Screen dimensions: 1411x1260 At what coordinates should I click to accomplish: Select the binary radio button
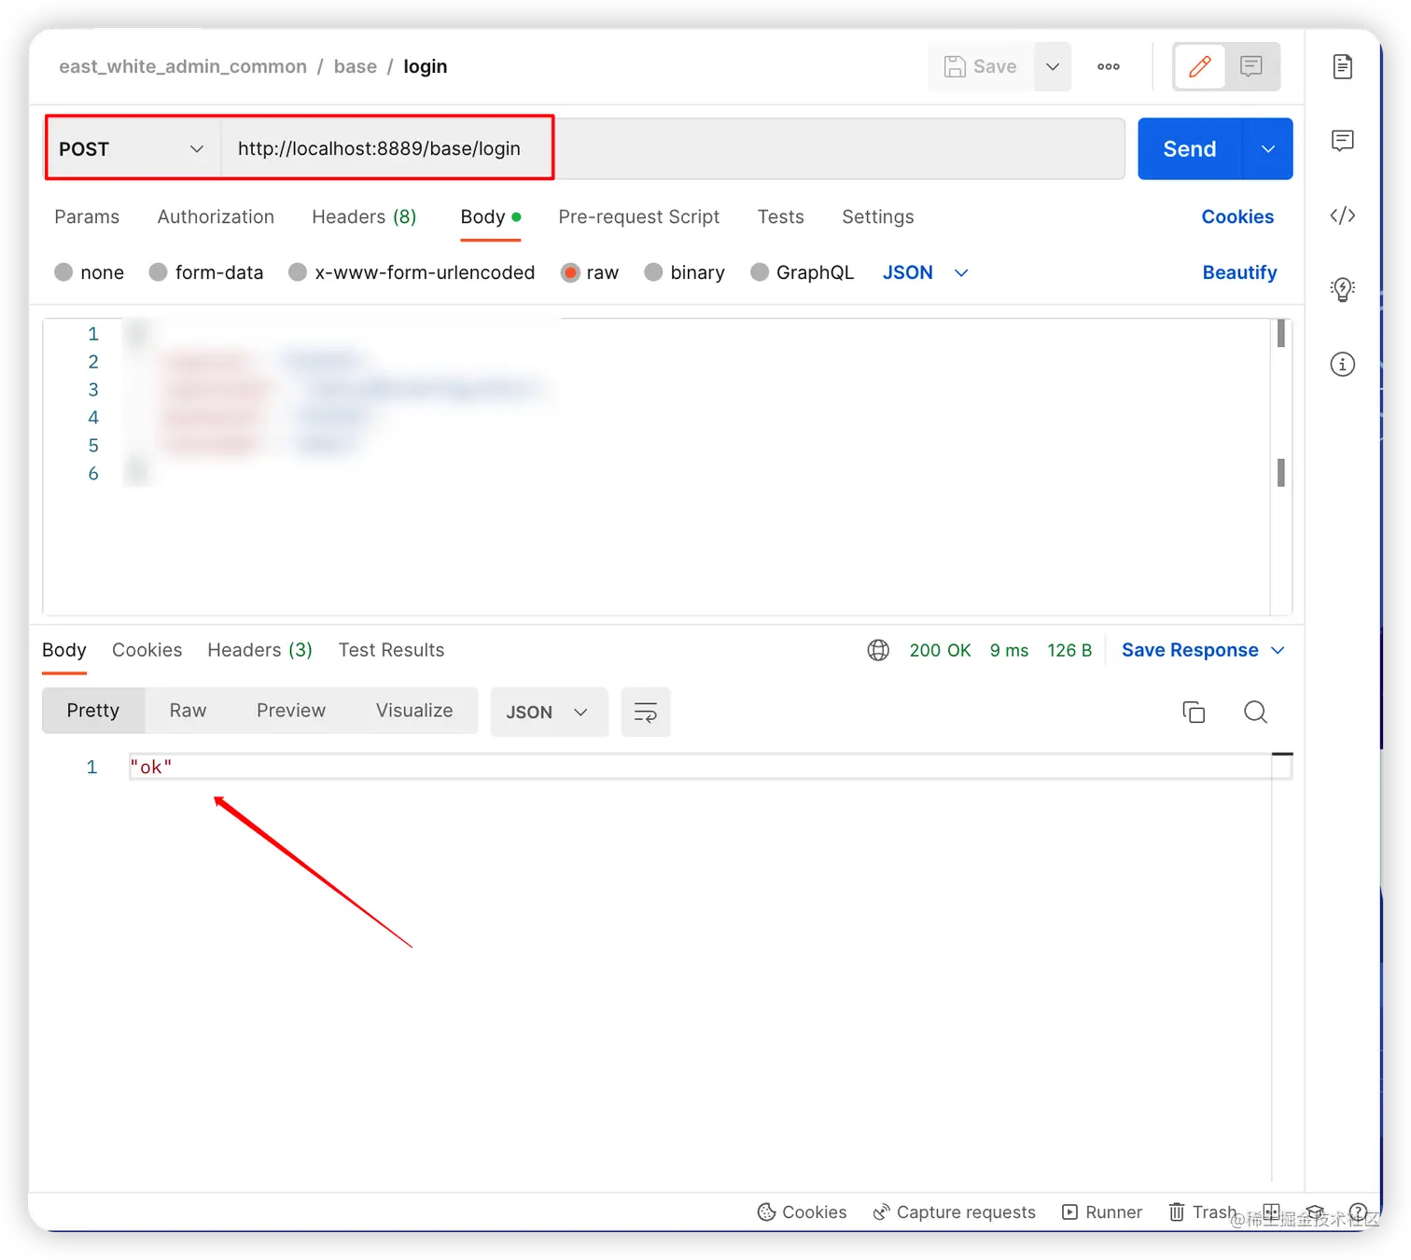(x=653, y=272)
